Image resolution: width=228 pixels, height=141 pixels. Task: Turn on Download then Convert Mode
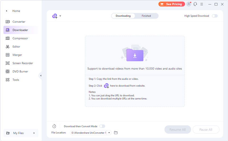pos(102,126)
